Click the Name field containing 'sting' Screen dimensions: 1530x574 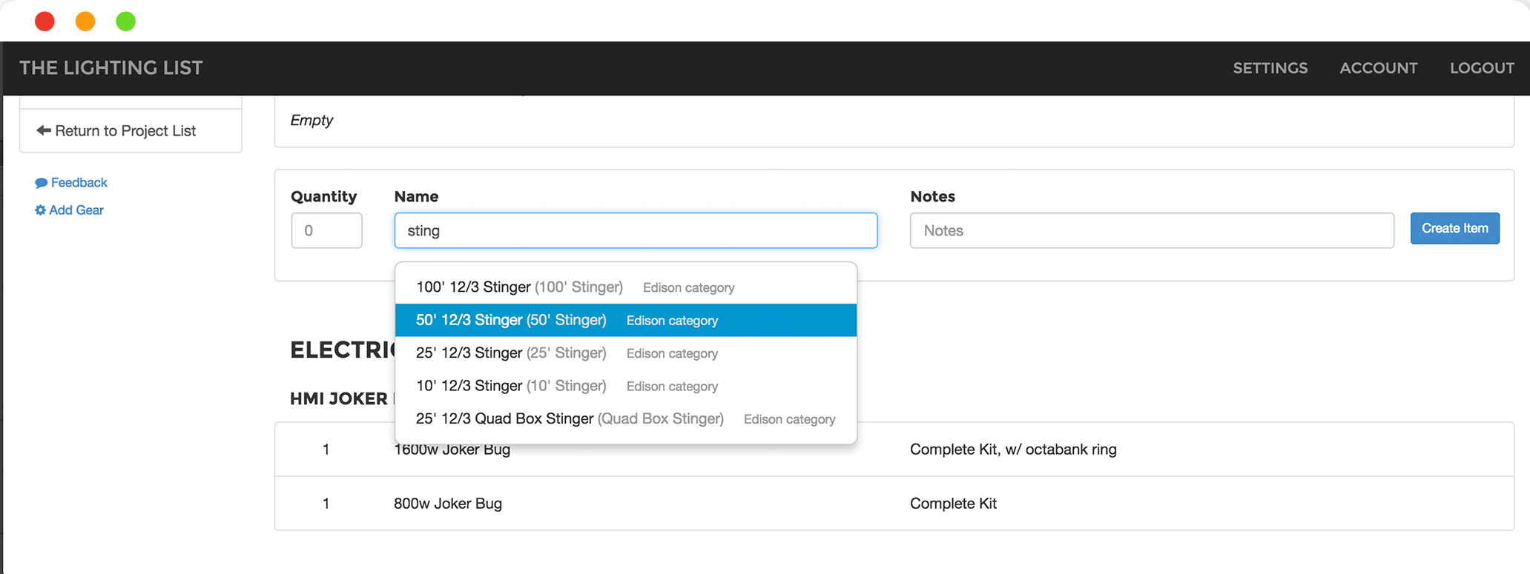coord(636,230)
